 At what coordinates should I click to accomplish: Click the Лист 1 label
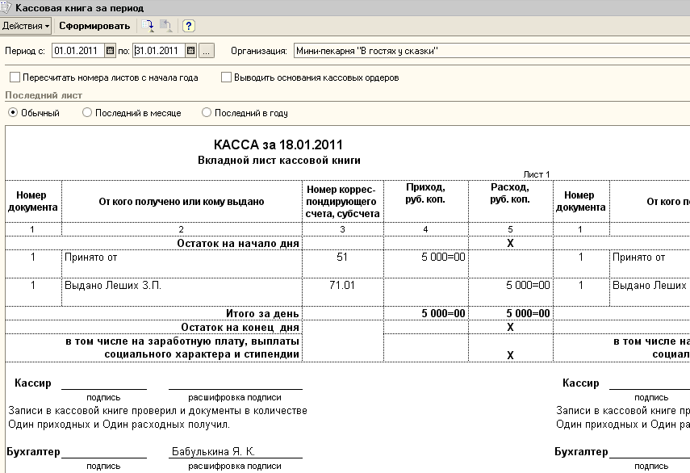coord(537,174)
